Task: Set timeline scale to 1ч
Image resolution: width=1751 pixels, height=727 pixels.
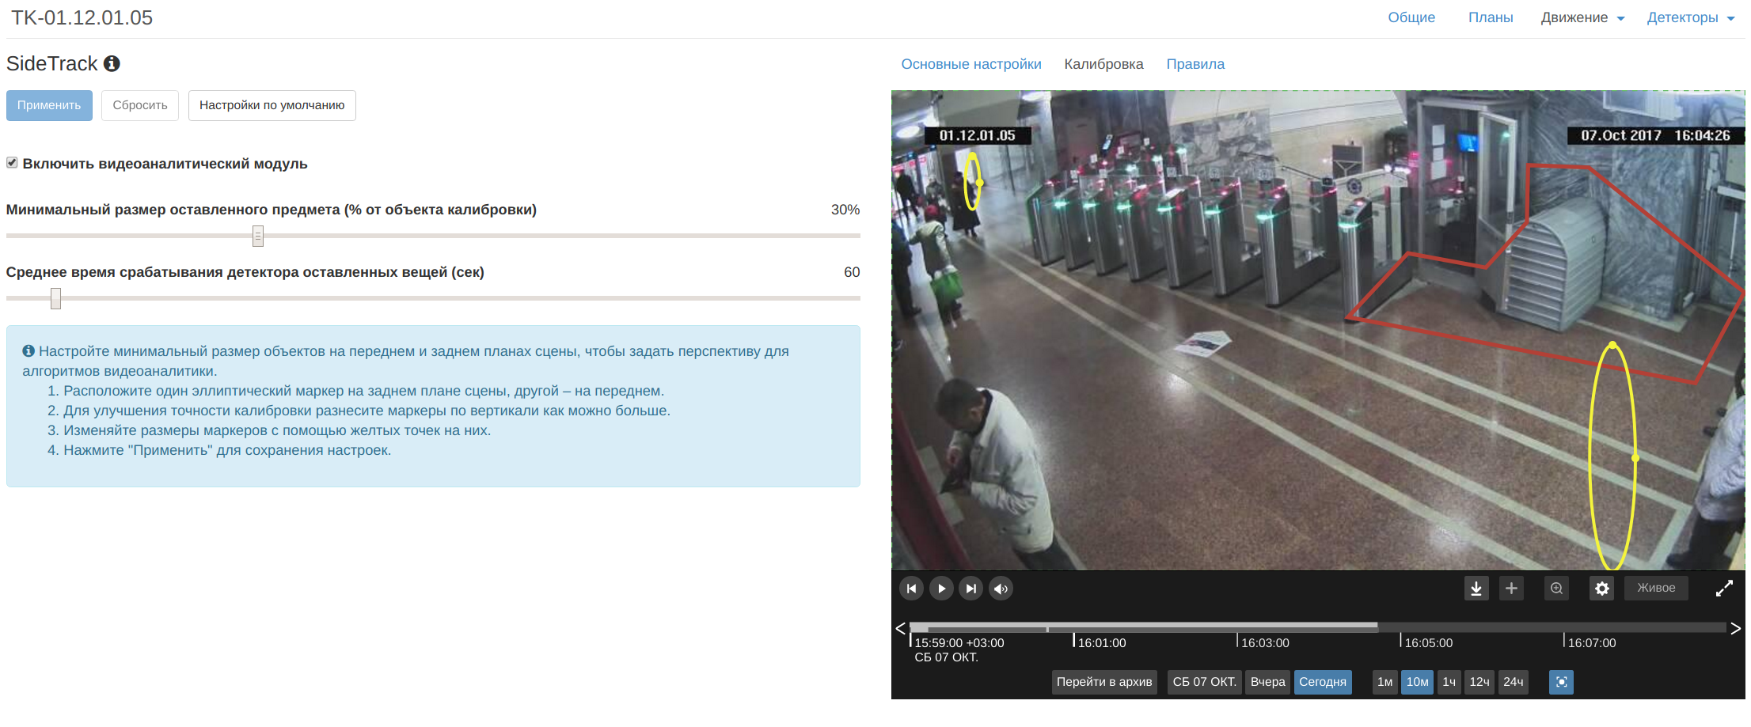Action: point(1449,682)
